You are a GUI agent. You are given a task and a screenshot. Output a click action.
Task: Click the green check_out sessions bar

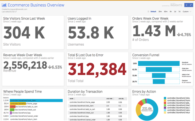(12, 110)
